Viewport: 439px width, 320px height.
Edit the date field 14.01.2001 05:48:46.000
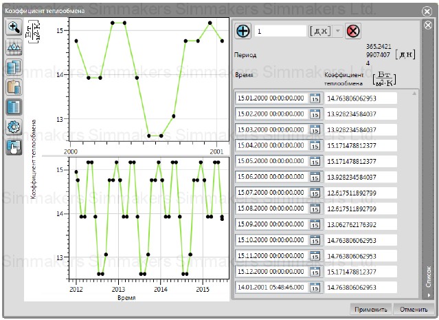click(x=271, y=288)
